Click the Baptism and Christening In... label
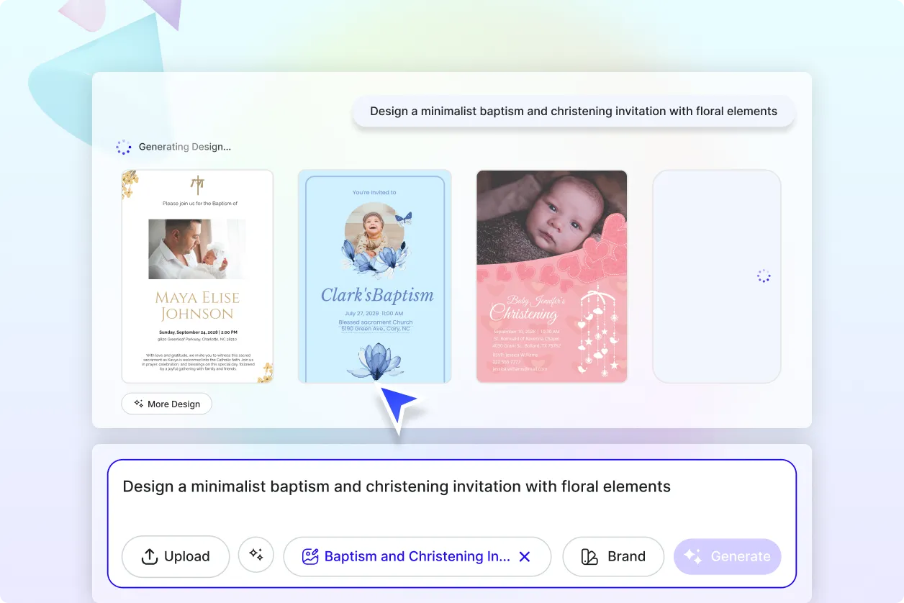Image resolution: width=904 pixels, height=603 pixels. [x=417, y=557]
